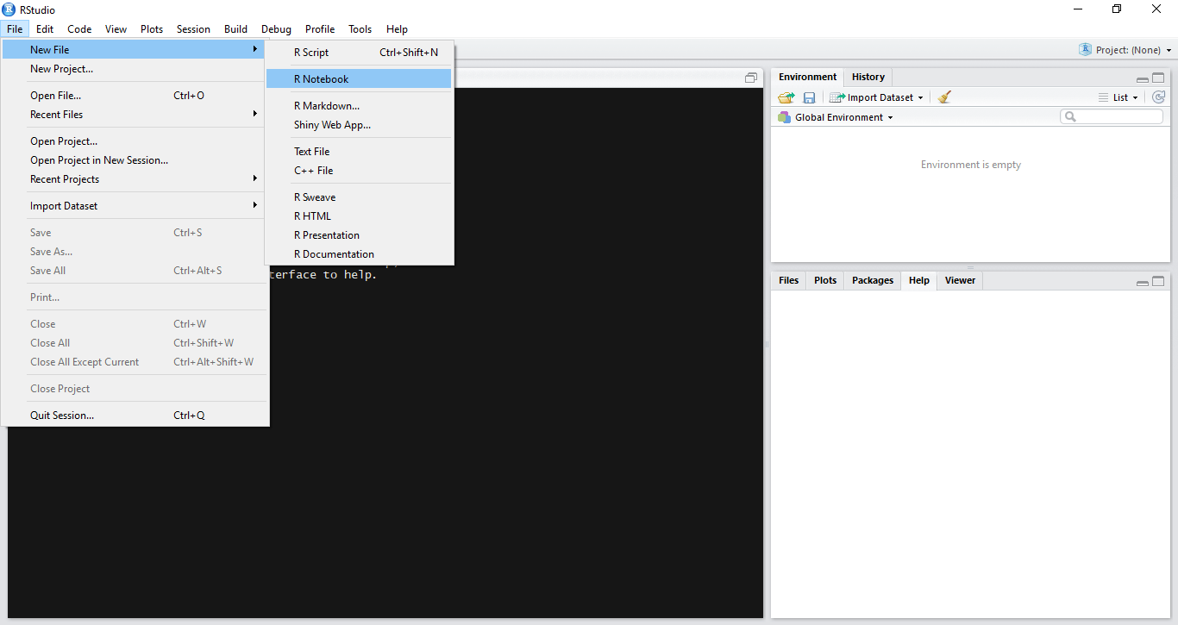Switch to the Plots tab in lower pane
Screen dimensions: 1178x625
(825, 280)
